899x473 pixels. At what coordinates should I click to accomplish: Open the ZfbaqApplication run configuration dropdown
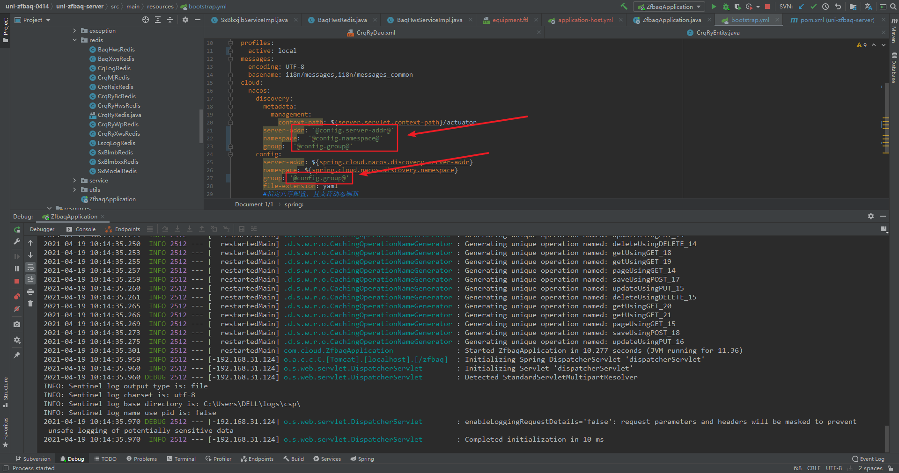tap(669, 7)
